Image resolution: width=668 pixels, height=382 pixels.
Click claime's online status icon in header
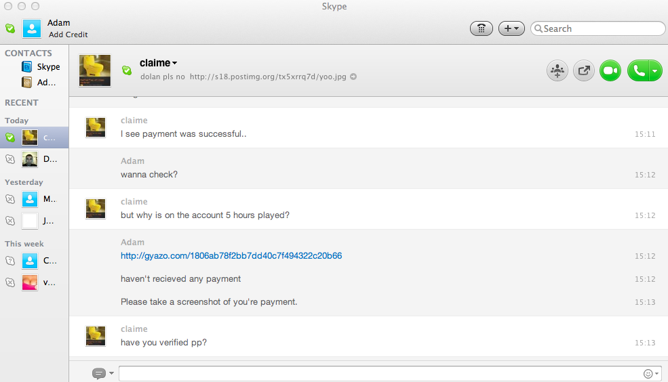pos(127,70)
